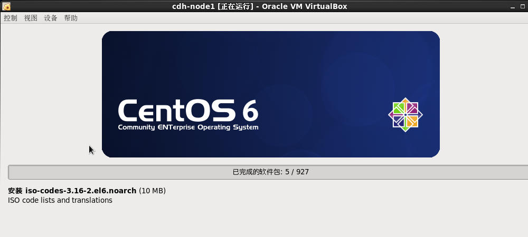Click the '已完成的软件包: 5 / 927' progress text

point(271,172)
